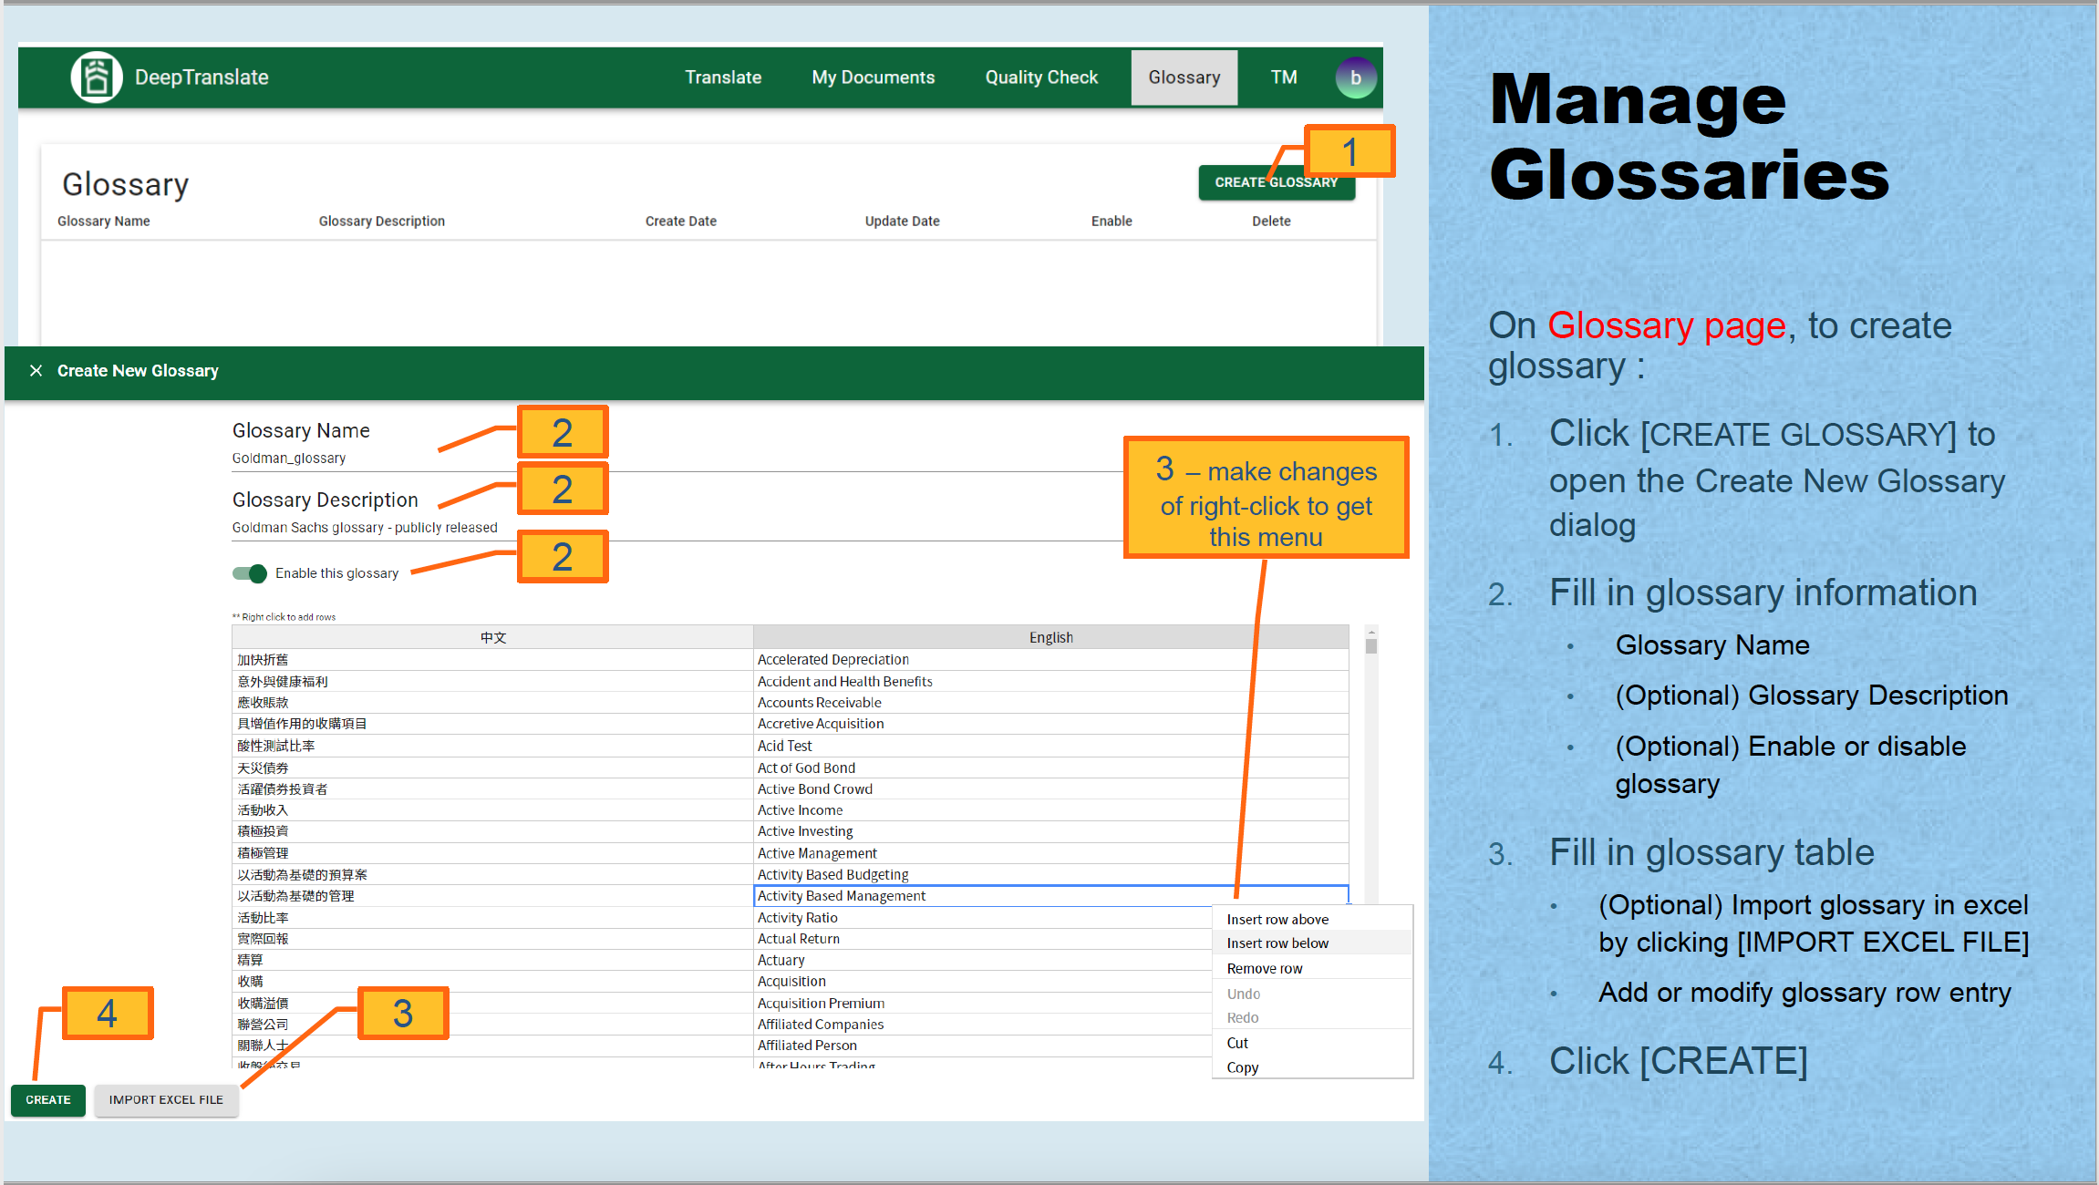Screen dimensions: 2099x1185
Task: Click the Quality Check navigation icon
Action: tap(1044, 77)
